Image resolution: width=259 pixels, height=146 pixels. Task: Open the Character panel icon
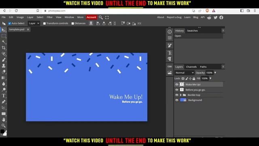point(170,53)
